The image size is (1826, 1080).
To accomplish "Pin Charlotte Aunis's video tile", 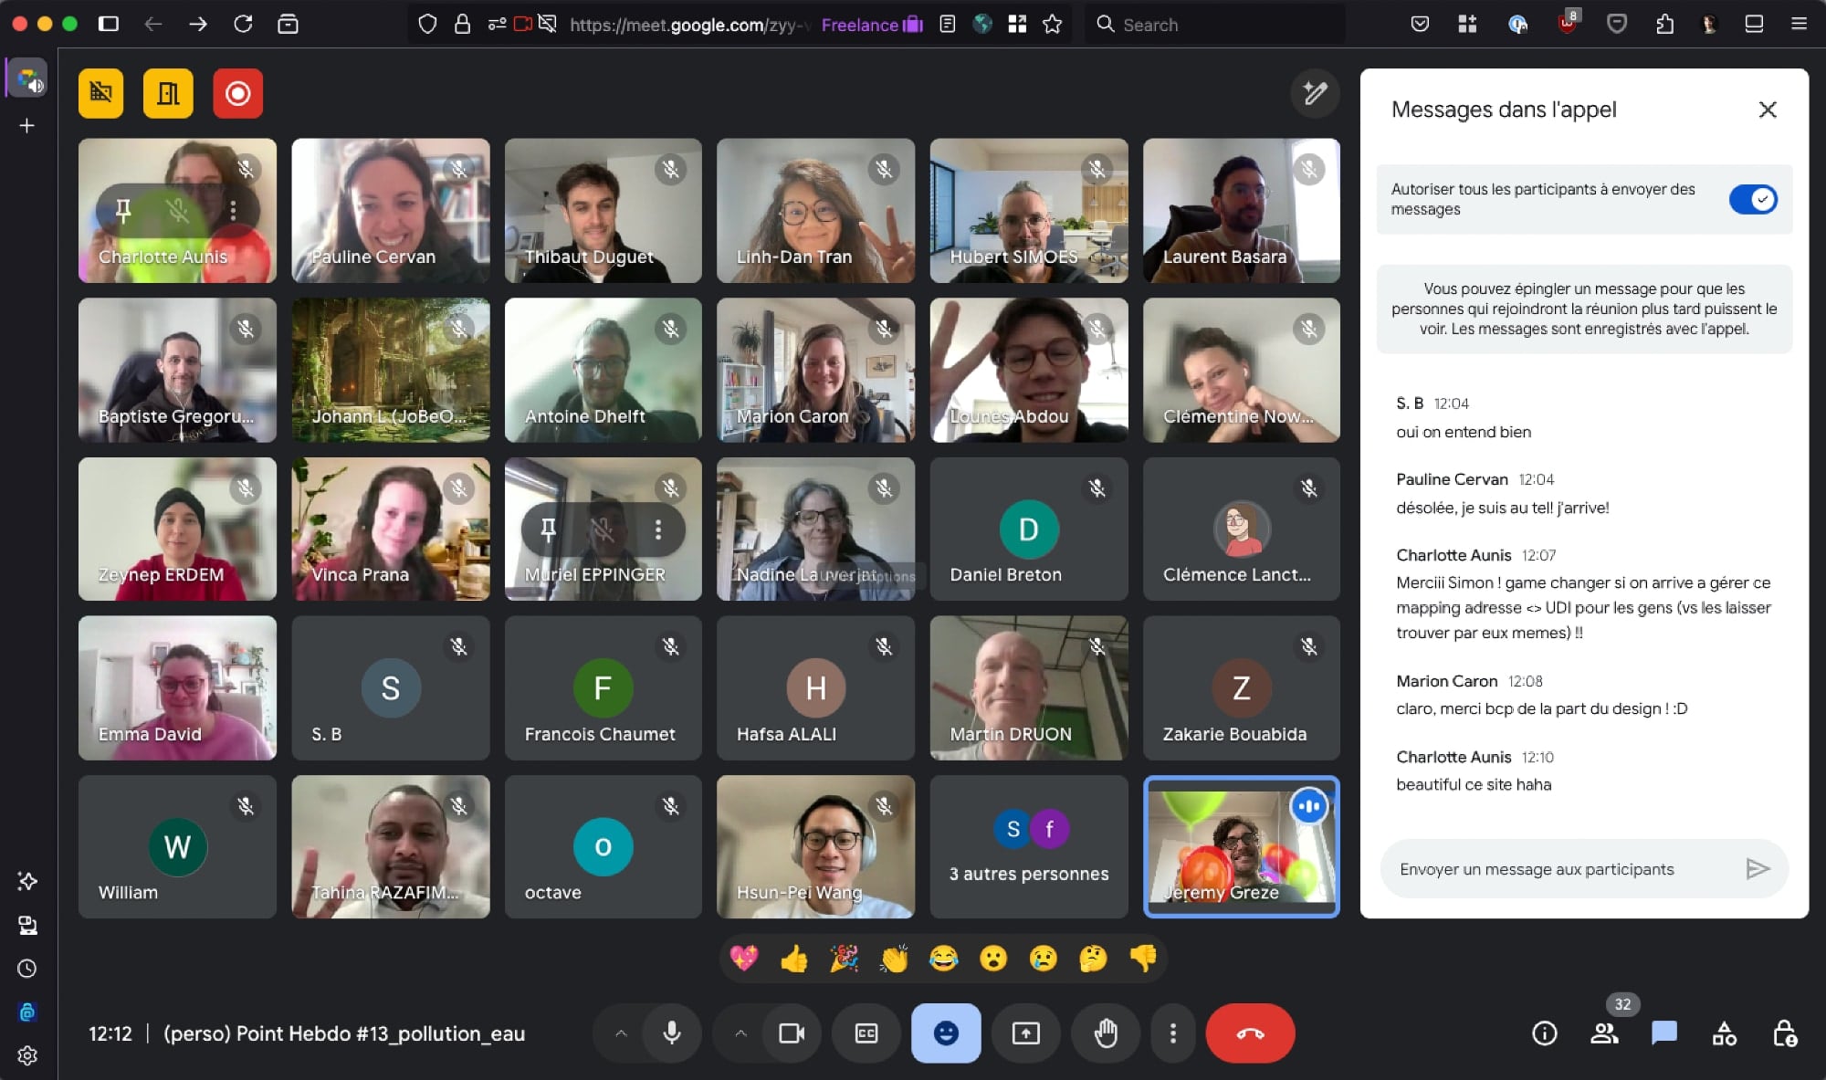I will pyautogui.click(x=123, y=210).
